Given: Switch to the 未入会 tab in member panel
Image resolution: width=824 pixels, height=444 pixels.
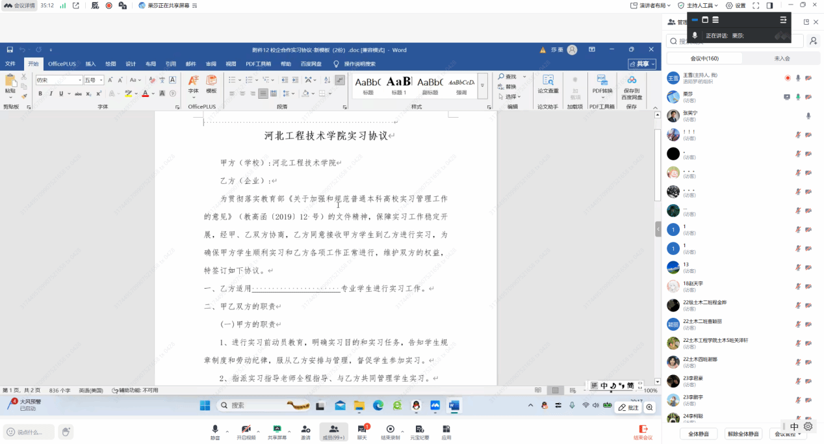Looking at the screenshot, I should [x=782, y=59].
